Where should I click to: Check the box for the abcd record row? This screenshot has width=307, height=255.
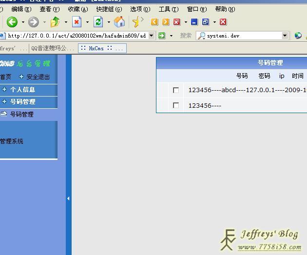[176, 90]
